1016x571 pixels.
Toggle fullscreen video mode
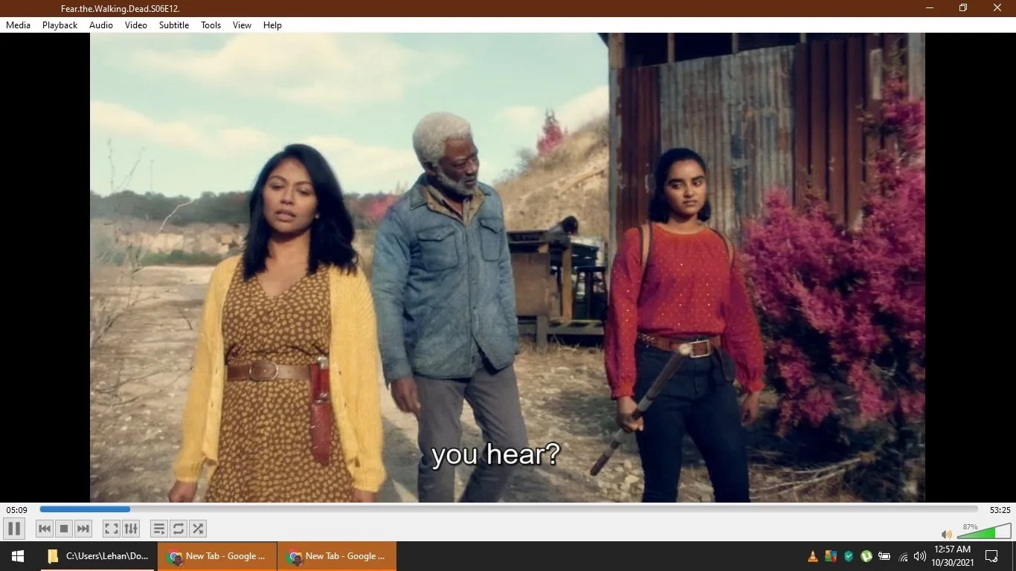pyautogui.click(x=111, y=529)
